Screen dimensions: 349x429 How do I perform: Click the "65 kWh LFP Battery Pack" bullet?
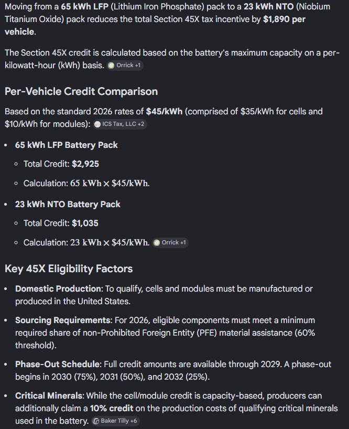click(67, 145)
